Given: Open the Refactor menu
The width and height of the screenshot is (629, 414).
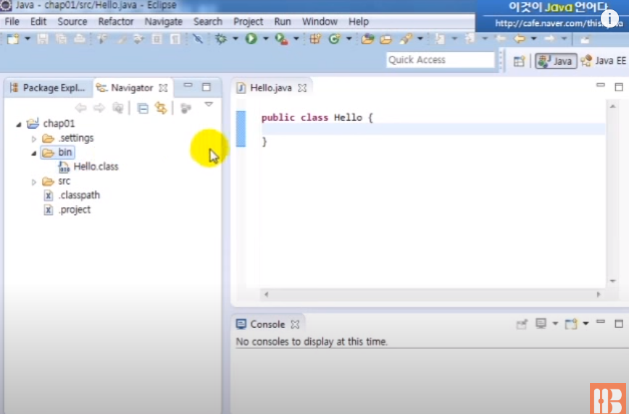Looking at the screenshot, I should (x=115, y=22).
